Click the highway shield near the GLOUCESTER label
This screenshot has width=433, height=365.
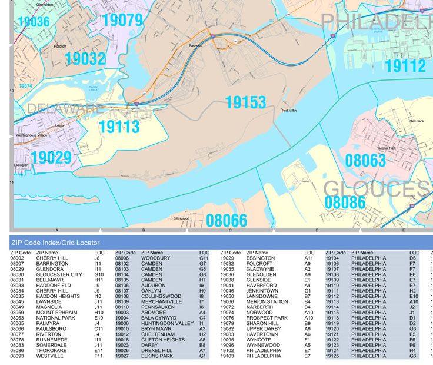tap(411, 205)
